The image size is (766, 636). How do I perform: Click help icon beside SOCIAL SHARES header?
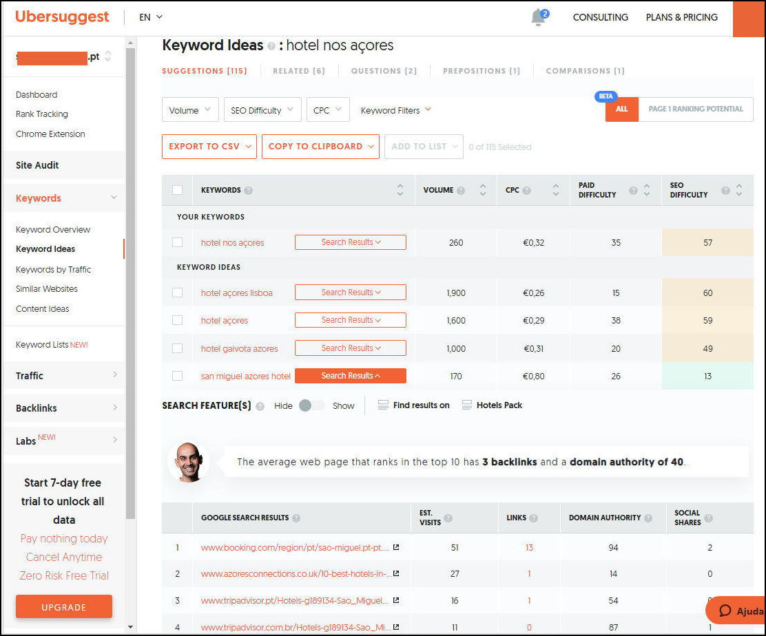[708, 518]
